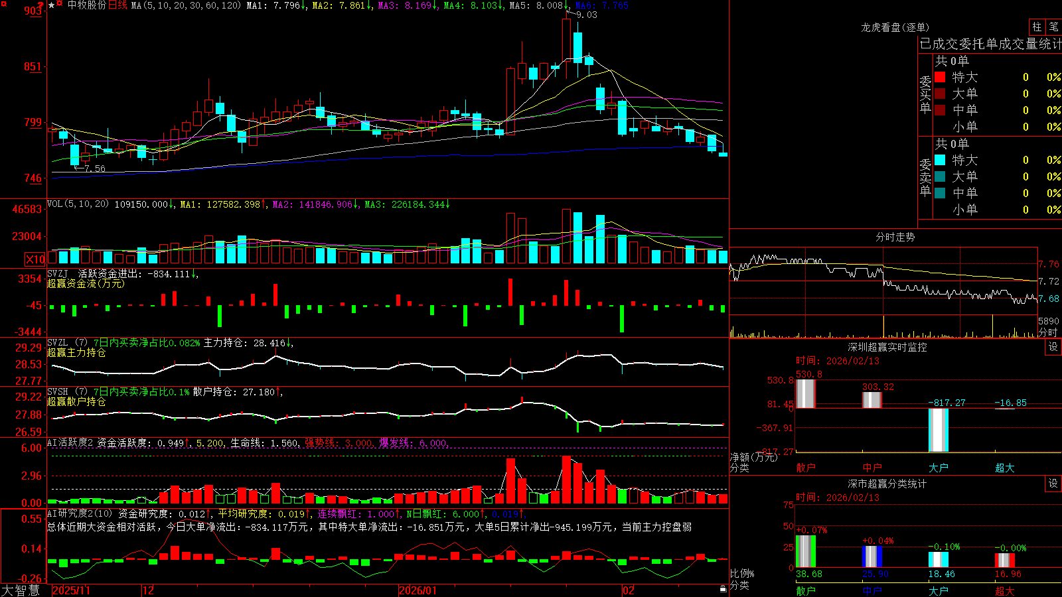Click the cyan 特大 sell order swatch
The width and height of the screenshot is (1062, 597).
click(940, 160)
